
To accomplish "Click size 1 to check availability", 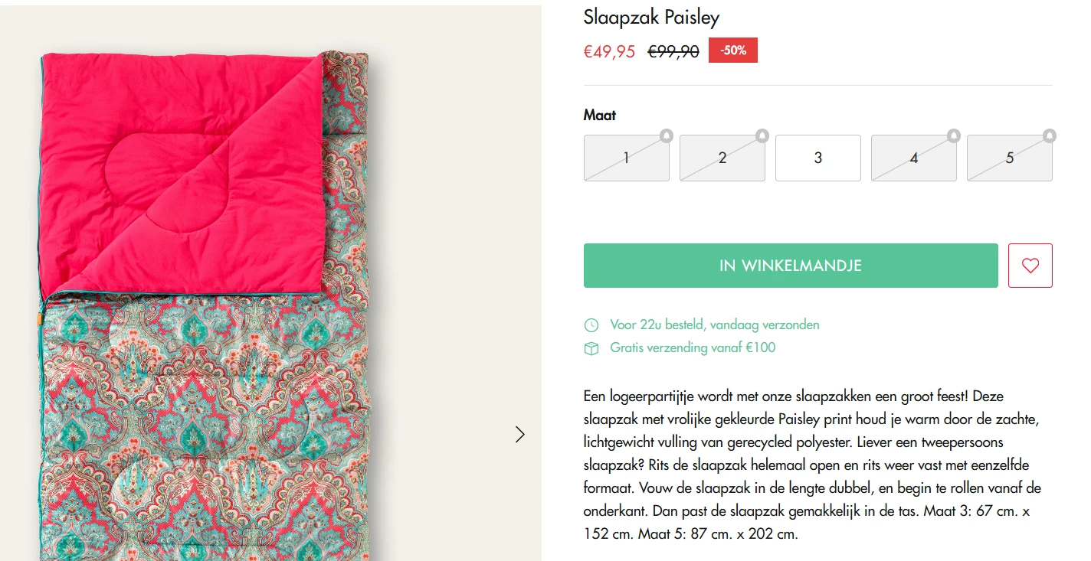I will 626,158.
